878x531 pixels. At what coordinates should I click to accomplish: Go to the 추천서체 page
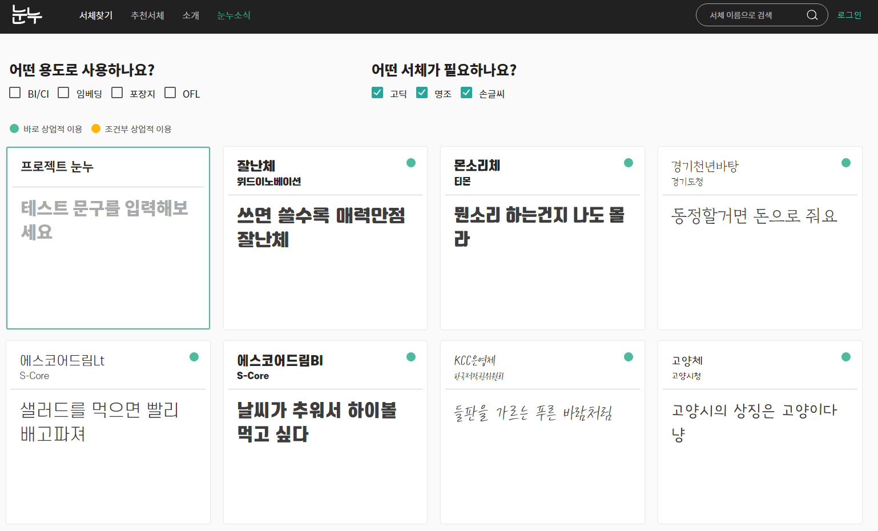[147, 15]
